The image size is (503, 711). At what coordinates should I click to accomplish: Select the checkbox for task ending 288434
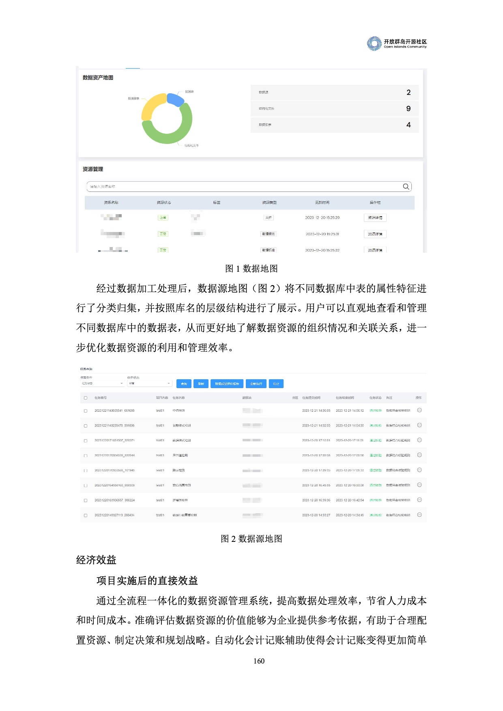click(86, 516)
